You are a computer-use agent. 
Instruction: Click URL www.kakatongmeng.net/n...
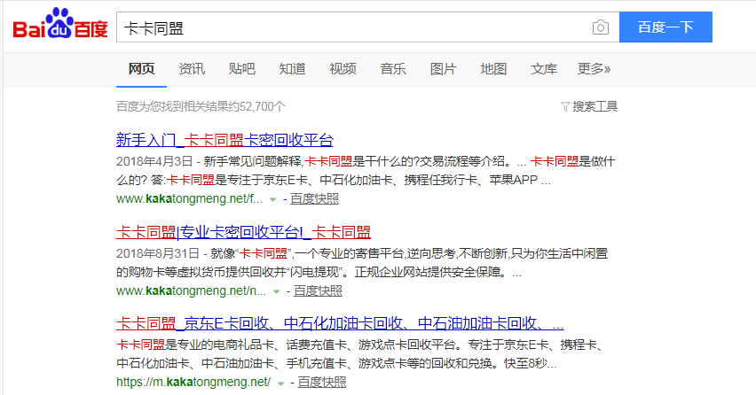pyautogui.click(x=191, y=290)
